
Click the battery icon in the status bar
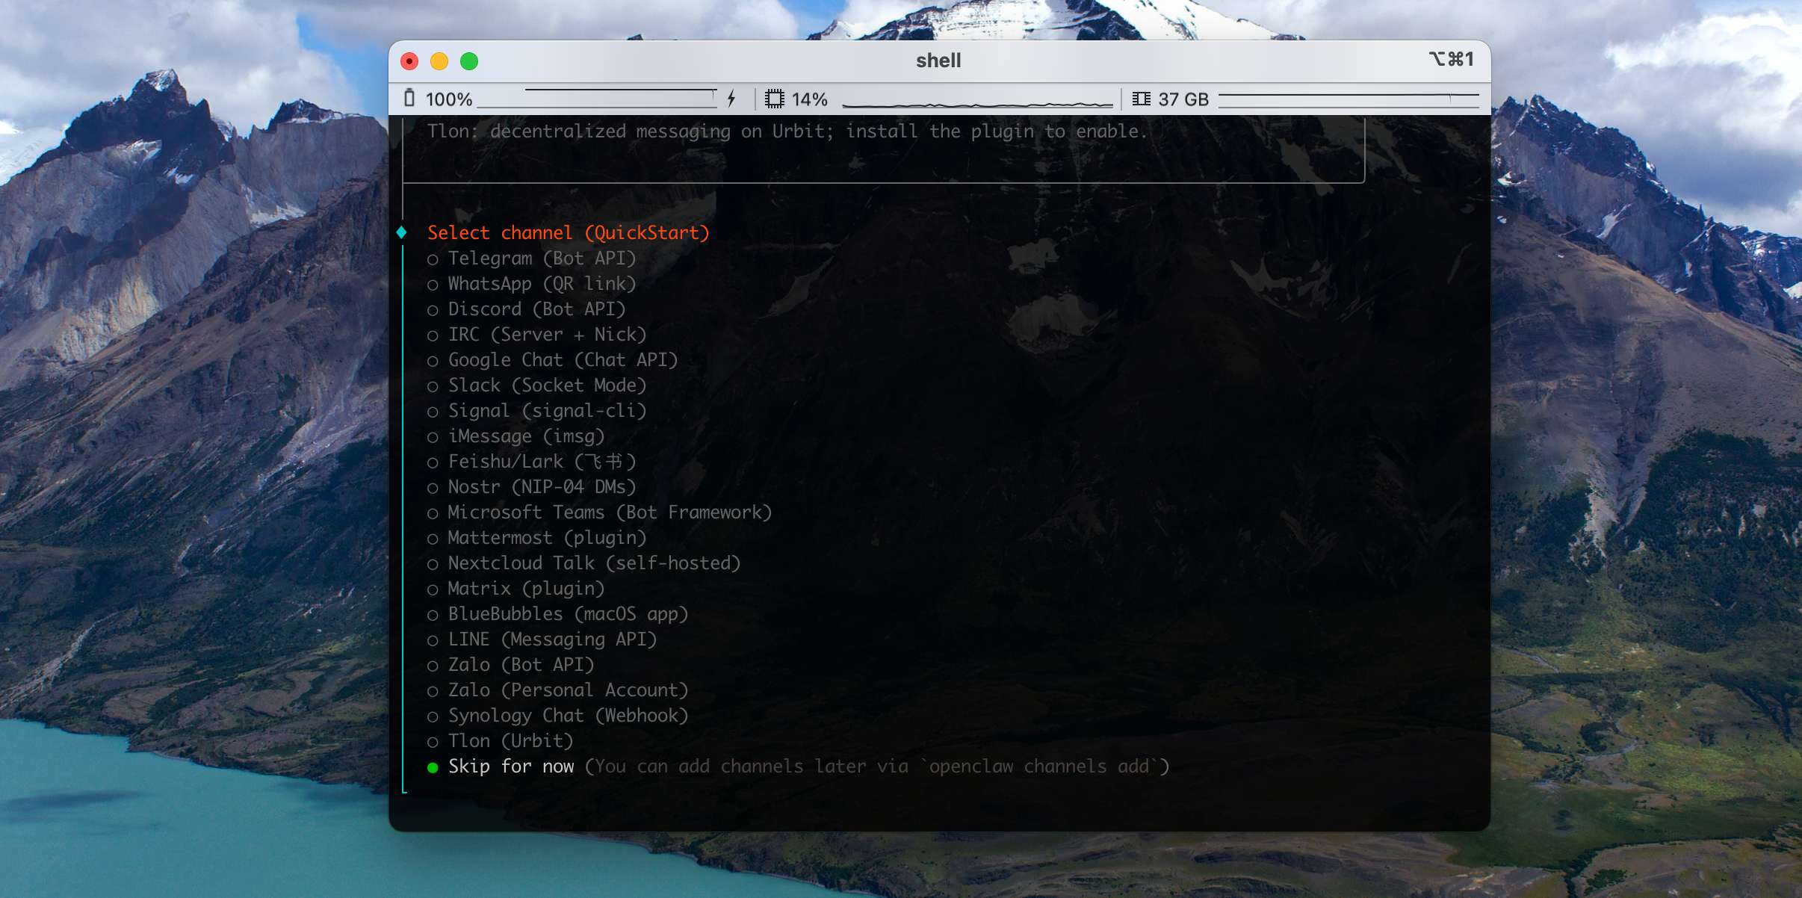click(410, 98)
